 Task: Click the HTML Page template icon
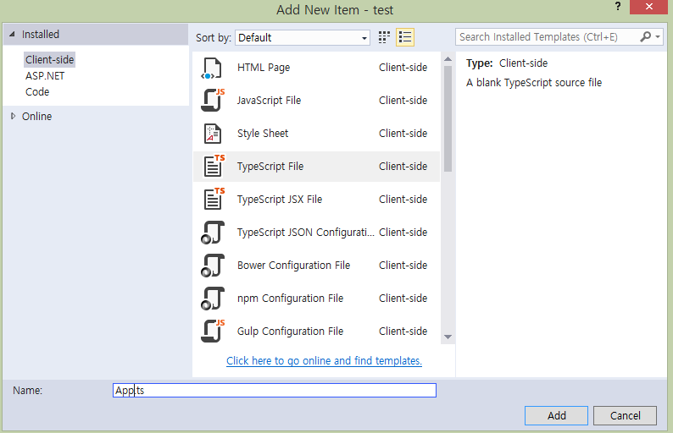point(212,68)
